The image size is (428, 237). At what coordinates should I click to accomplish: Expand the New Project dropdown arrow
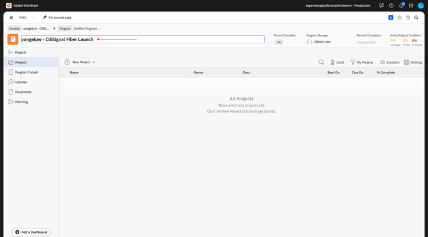pos(94,62)
